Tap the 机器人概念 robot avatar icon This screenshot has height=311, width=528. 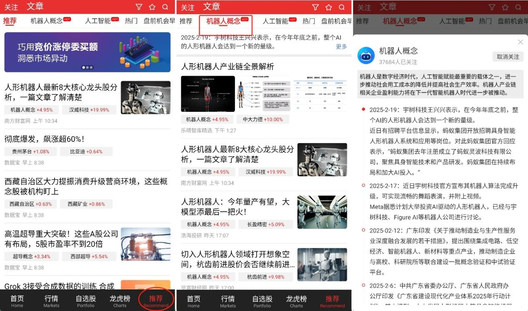pyautogui.click(x=366, y=55)
